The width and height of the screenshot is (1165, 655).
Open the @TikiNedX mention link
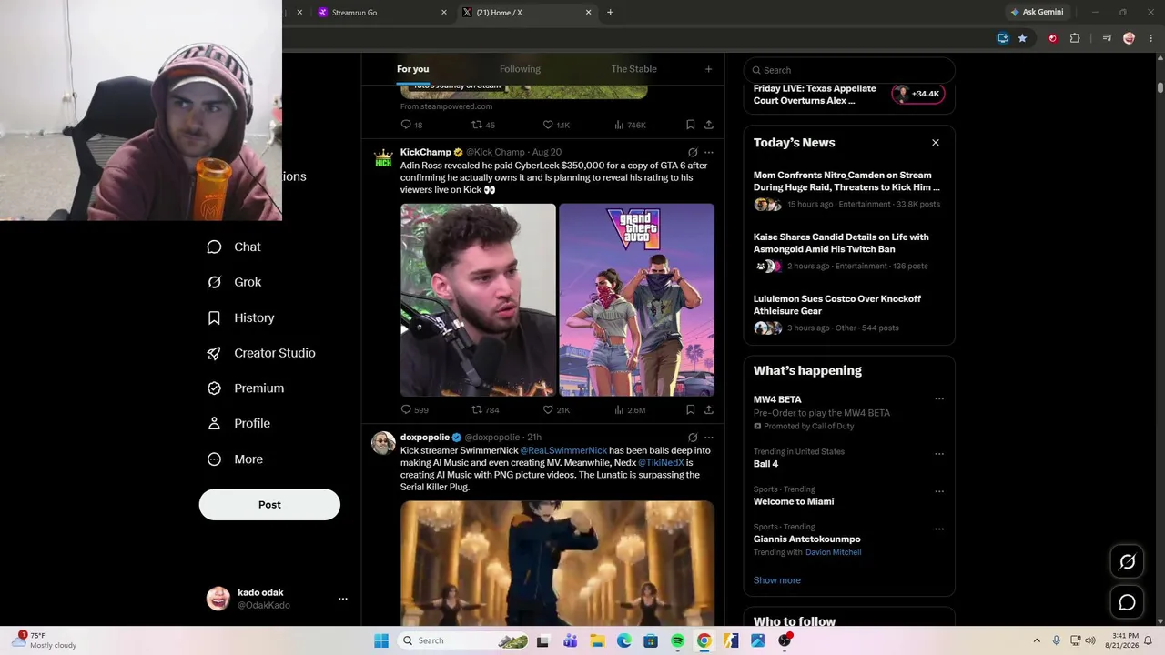(661, 463)
